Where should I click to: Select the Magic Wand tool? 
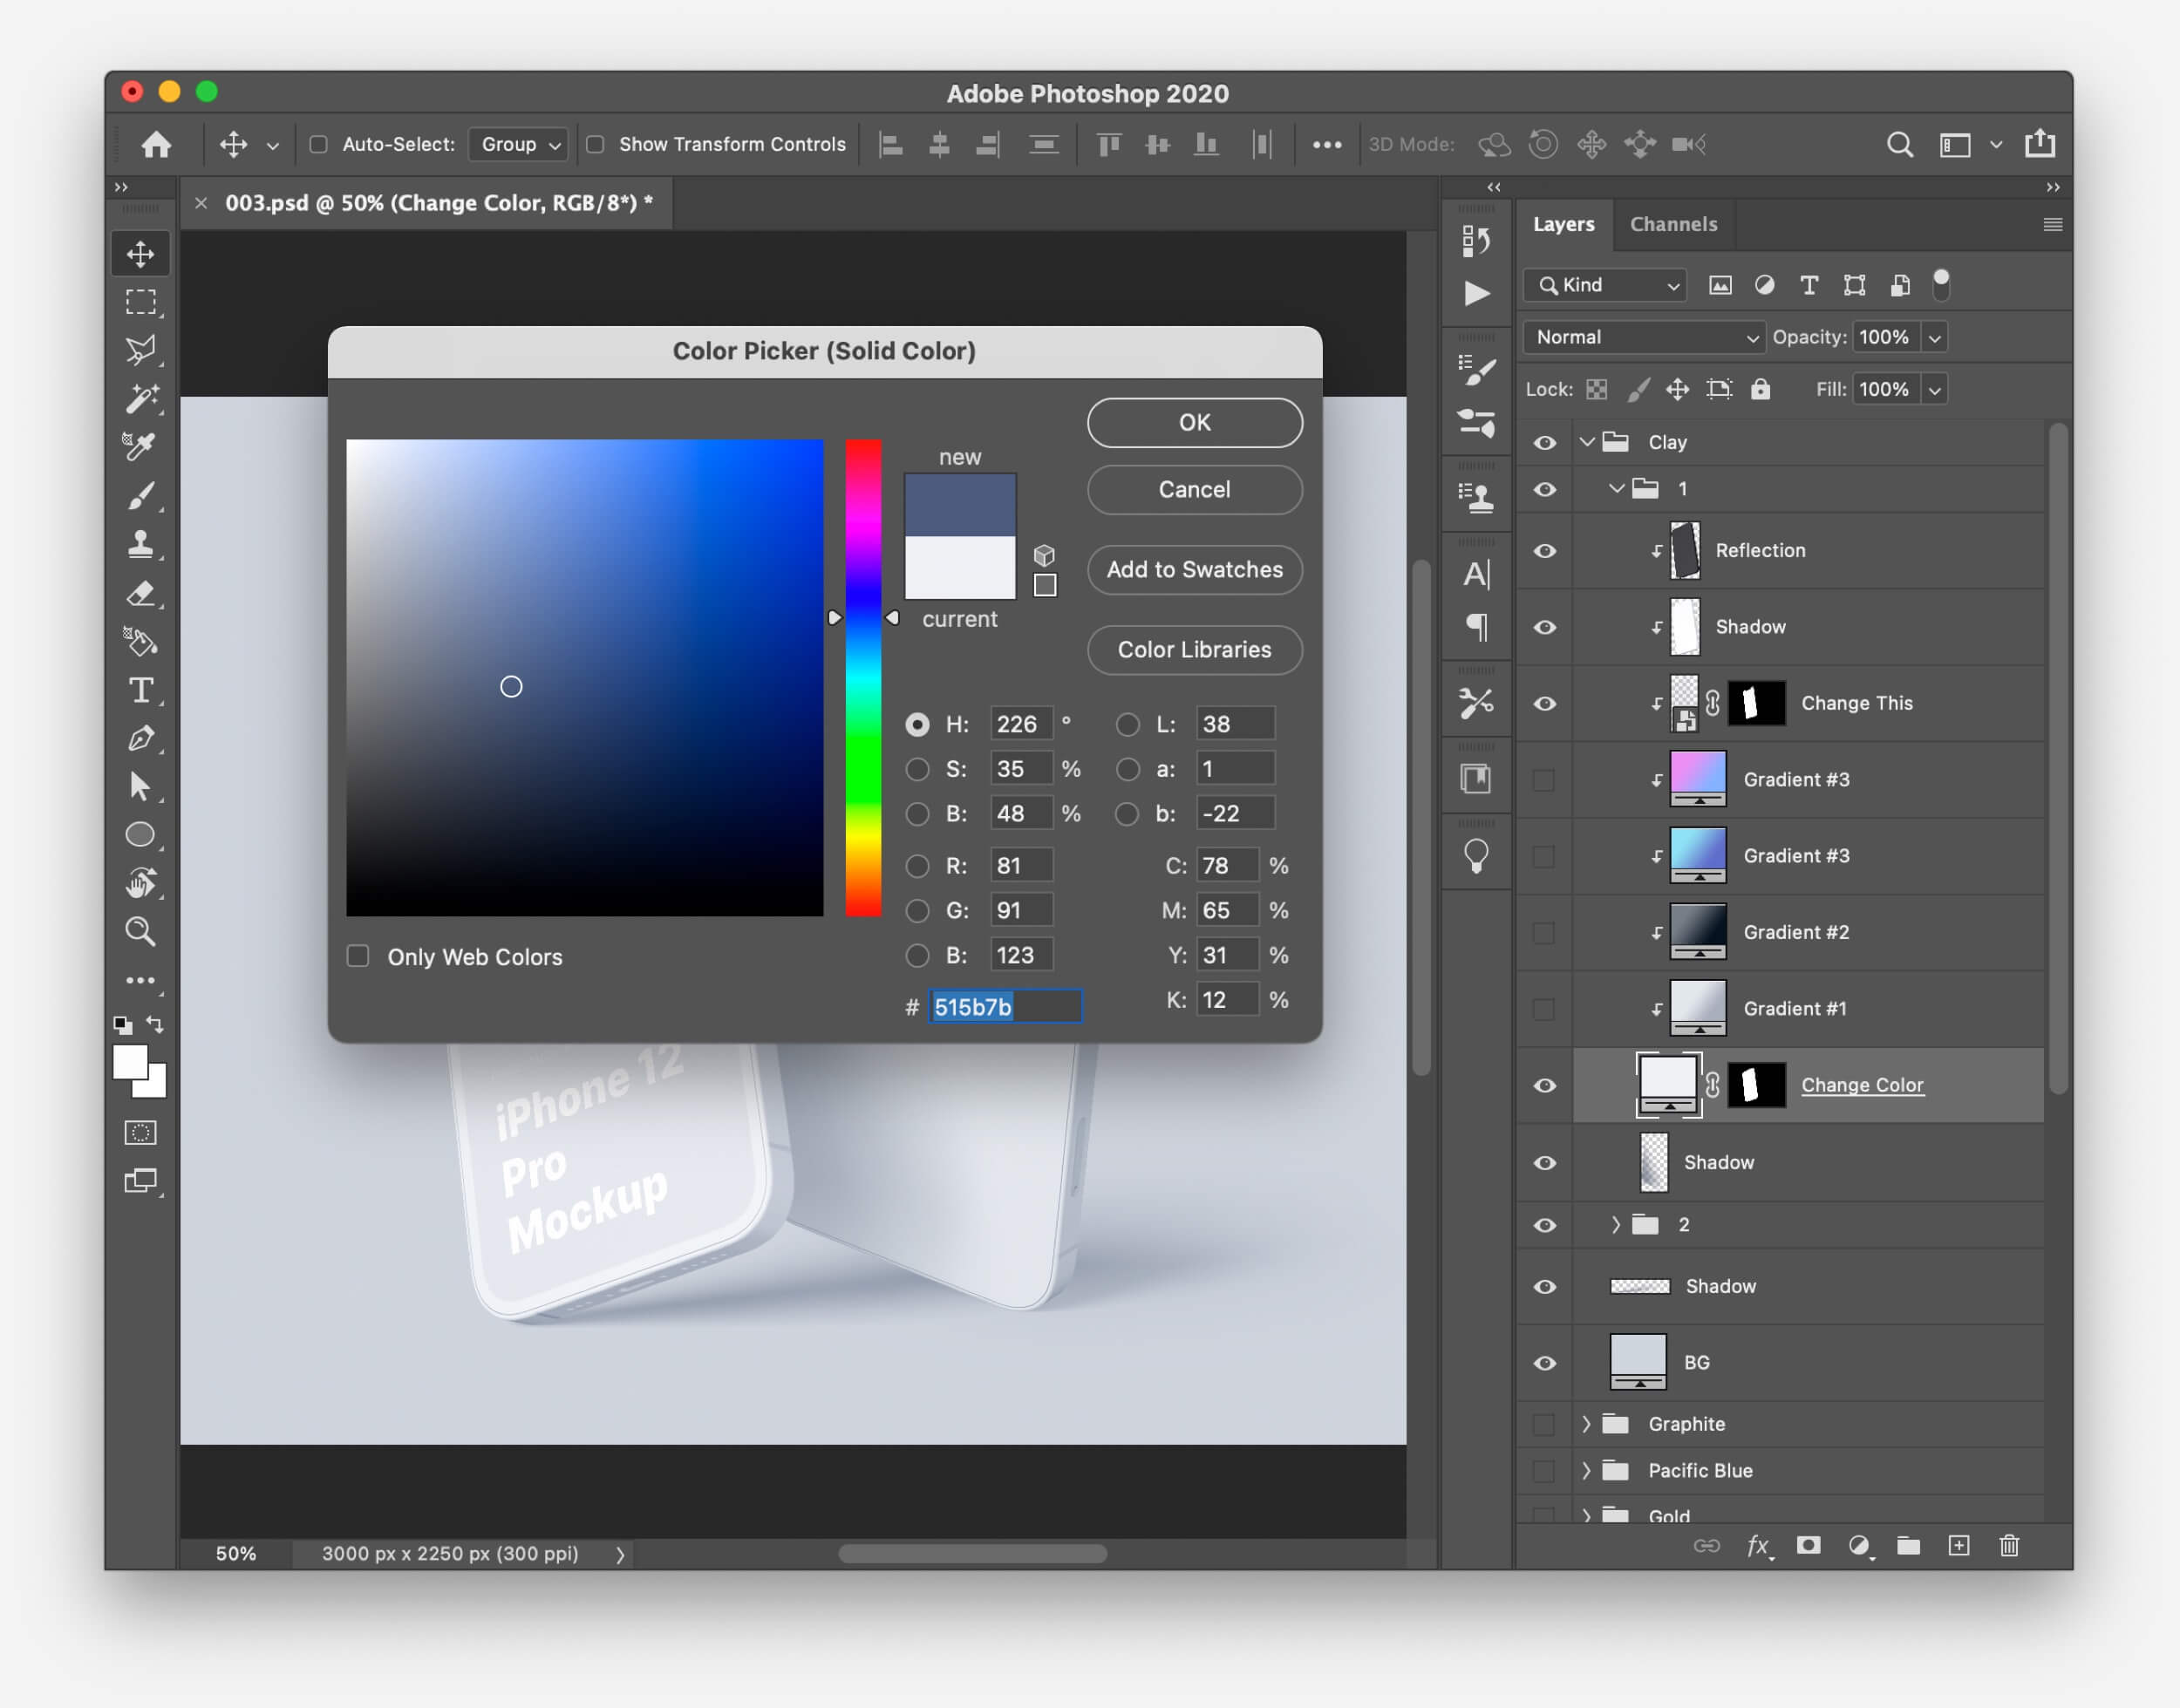click(140, 399)
